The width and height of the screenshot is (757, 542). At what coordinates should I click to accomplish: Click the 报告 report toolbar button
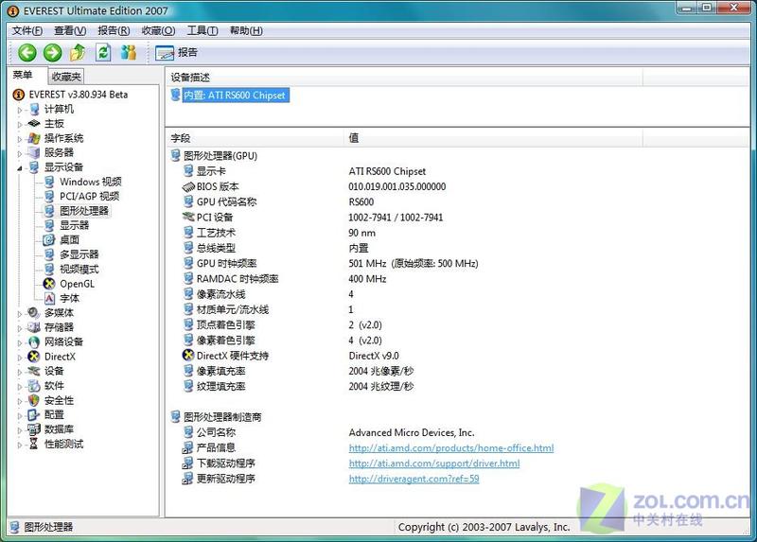pyautogui.click(x=177, y=53)
